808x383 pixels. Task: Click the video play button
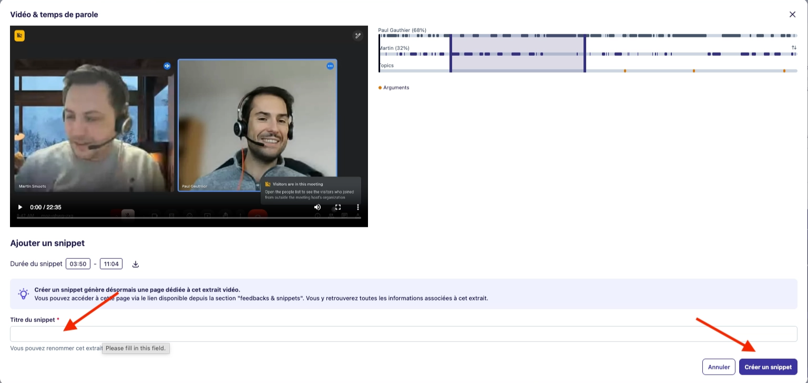[x=21, y=207]
